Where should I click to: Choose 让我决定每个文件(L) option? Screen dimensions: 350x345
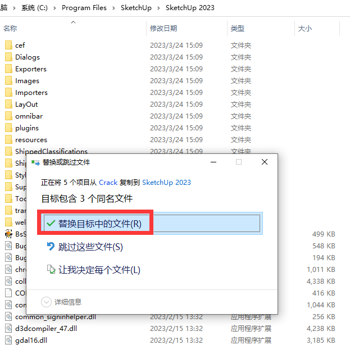pyautogui.click(x=99, y=270)
